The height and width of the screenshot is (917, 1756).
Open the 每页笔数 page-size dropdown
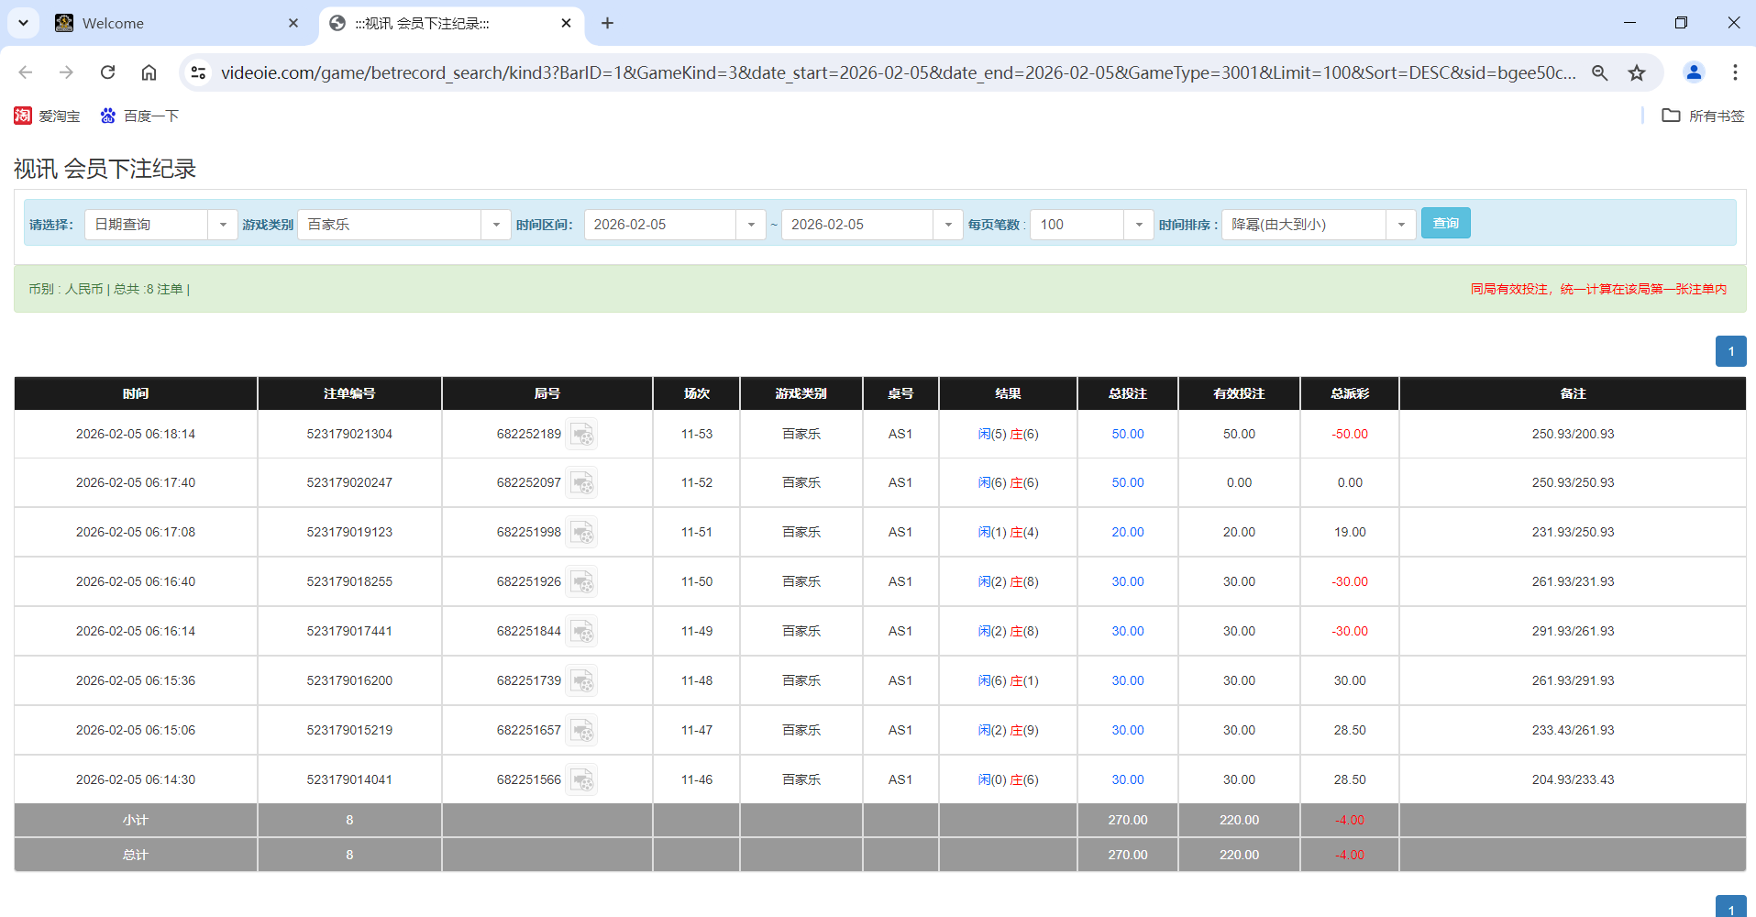(x=1138, y=224)
